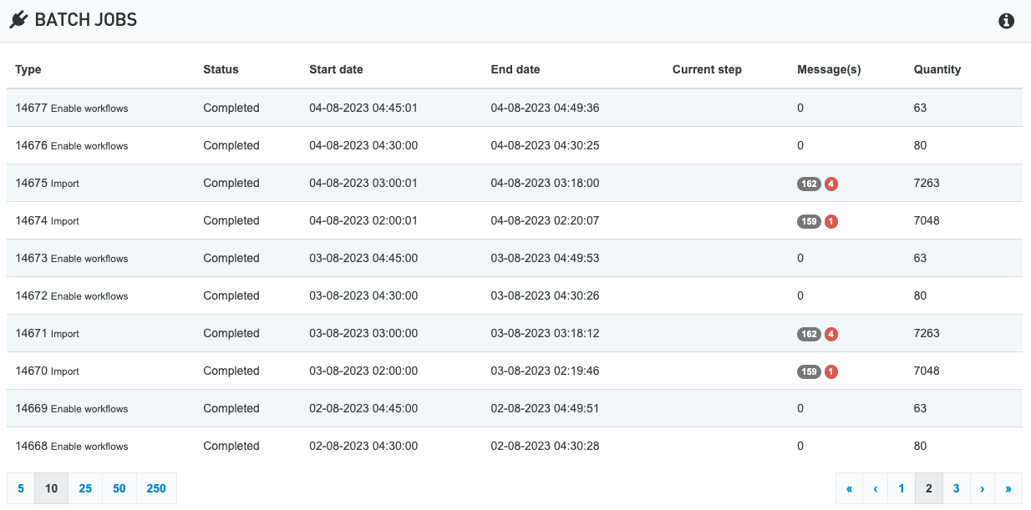The height and width of the screenshot is (510, 1031).
Task: Open the 162 messages badge for job 14675
Action: pyautogui.click(x=809, y=184)
